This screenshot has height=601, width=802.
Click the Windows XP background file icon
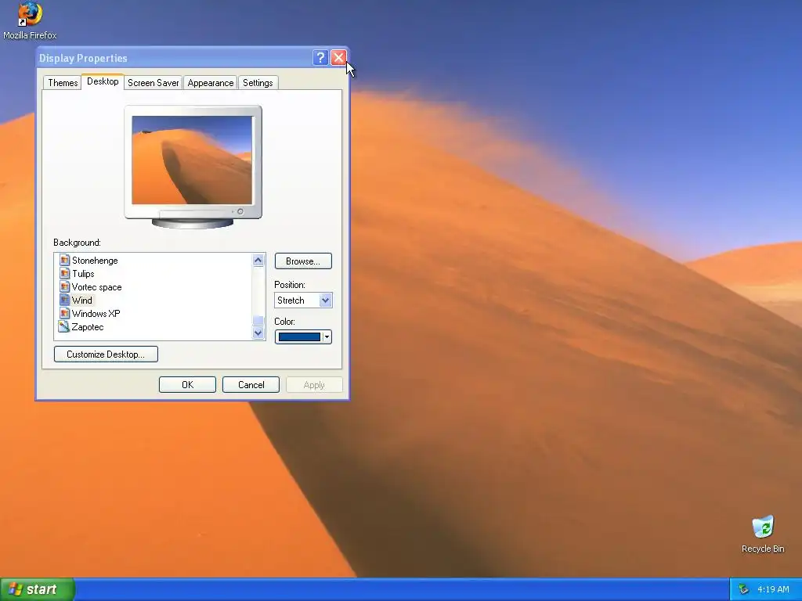(x=64, y=313)
